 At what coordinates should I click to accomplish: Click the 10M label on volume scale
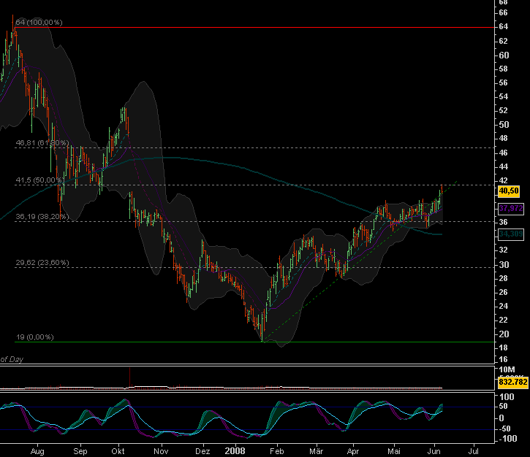[507, 372]
